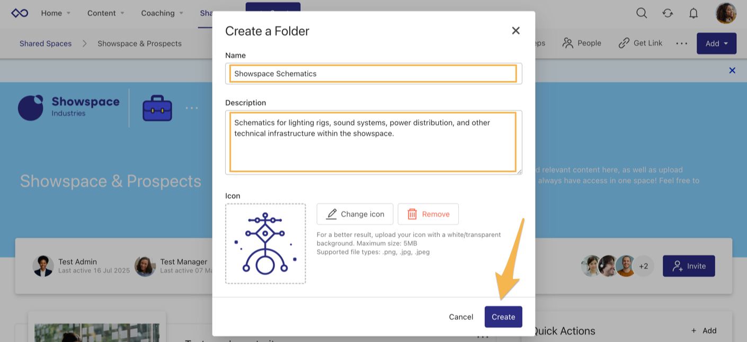Viewport: 747px width, 342px height.
Task: Open the search magnifier icon
Action: point(641,13)
